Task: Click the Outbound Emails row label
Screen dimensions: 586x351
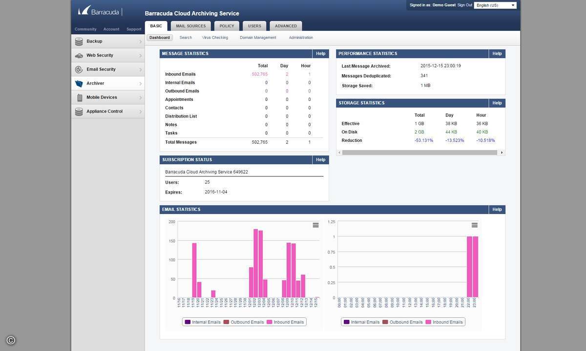Action: click(x=182, y=91)
